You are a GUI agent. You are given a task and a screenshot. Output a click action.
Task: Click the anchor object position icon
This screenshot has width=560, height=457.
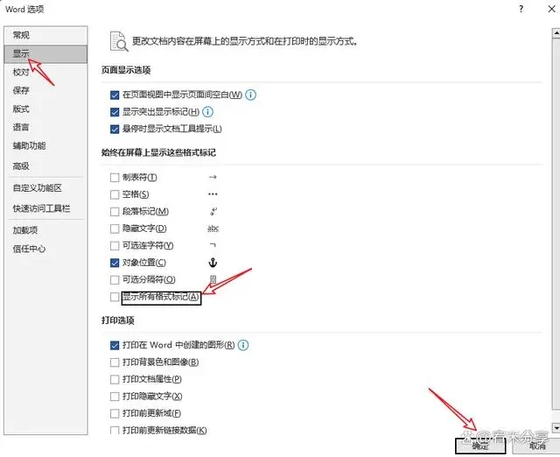click(x=213, y=263)
